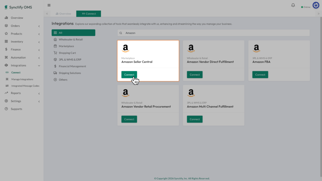The width and height of the screenshot is (322, 181).
Task: Select the All integrations category
Action: 73,33
